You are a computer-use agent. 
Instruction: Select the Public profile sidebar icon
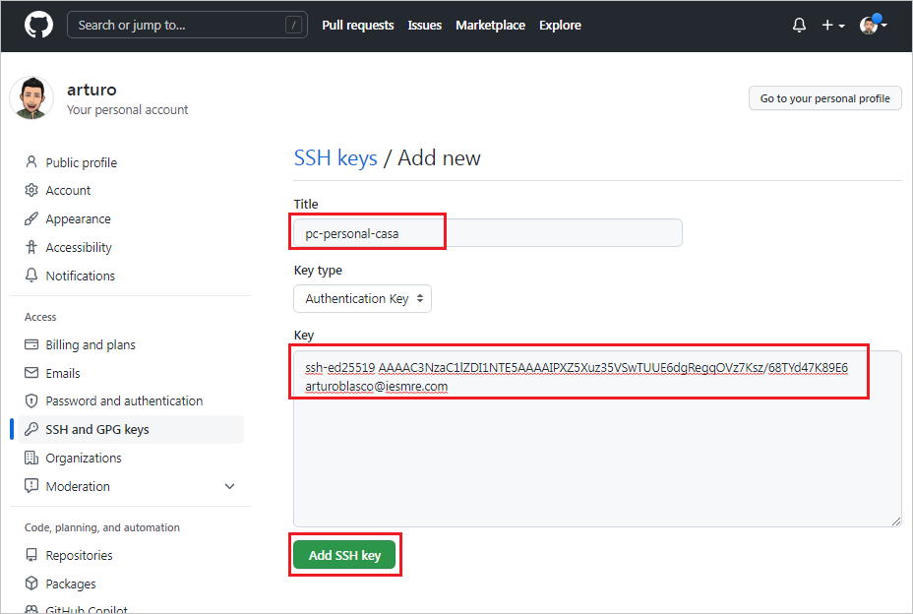tap(32, 161)
